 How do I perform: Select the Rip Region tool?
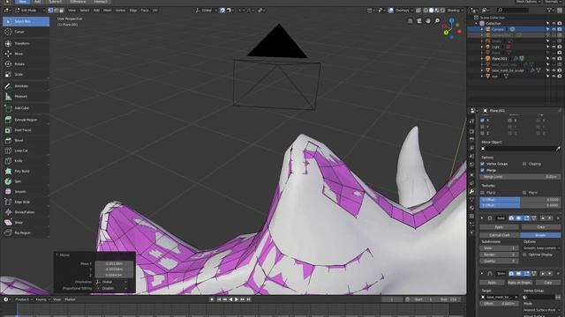(26, 232)
